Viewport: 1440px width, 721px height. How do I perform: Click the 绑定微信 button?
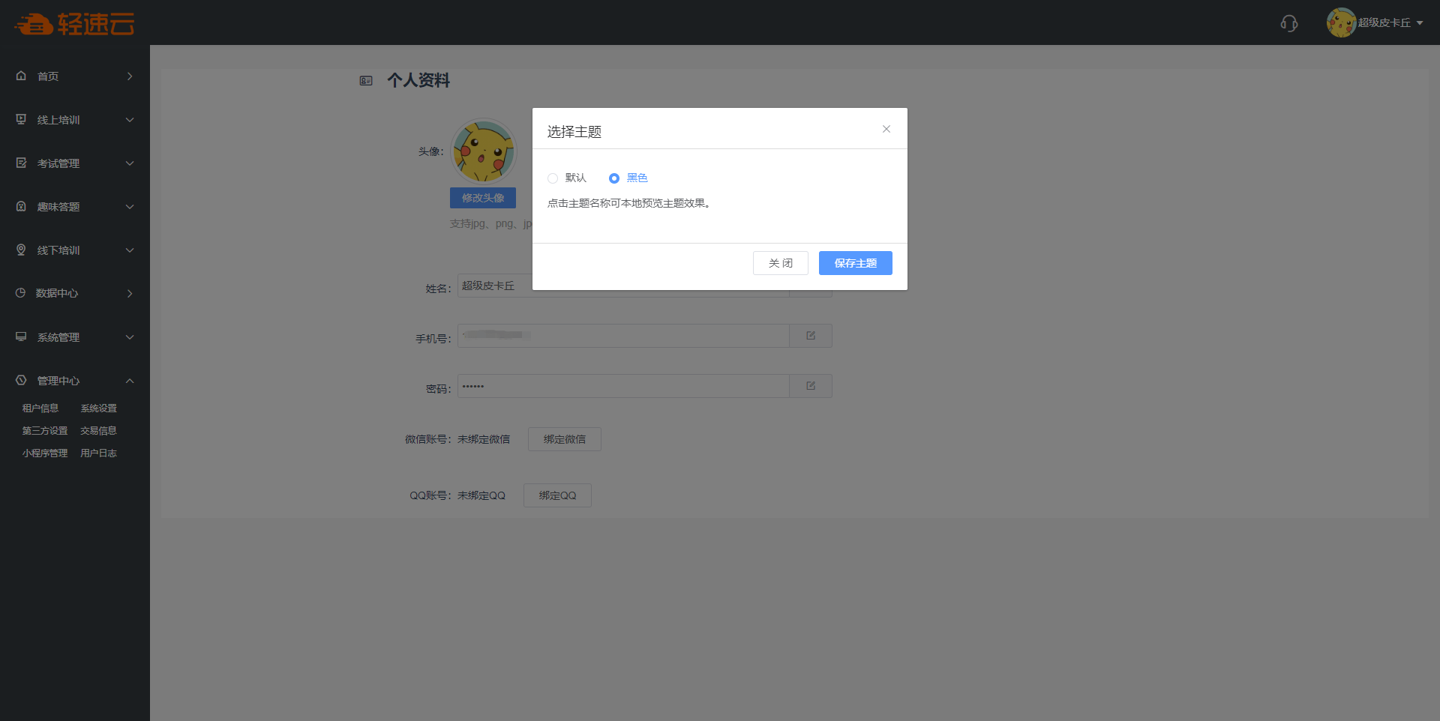pyautogui.click(x=564, y=439)
